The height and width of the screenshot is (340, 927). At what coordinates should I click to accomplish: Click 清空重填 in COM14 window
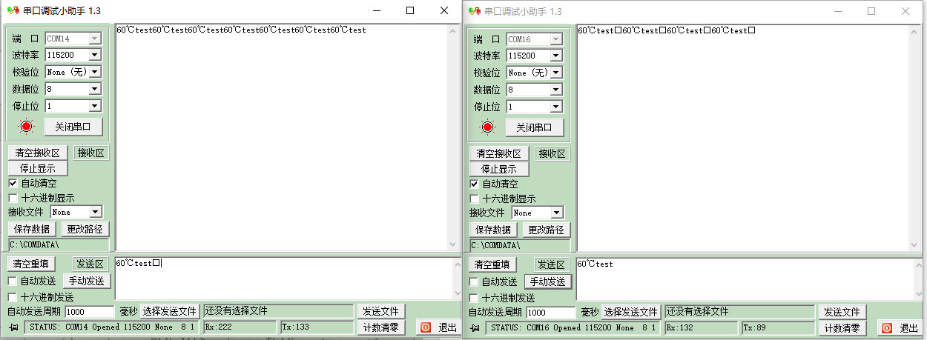tap(32, 264)
